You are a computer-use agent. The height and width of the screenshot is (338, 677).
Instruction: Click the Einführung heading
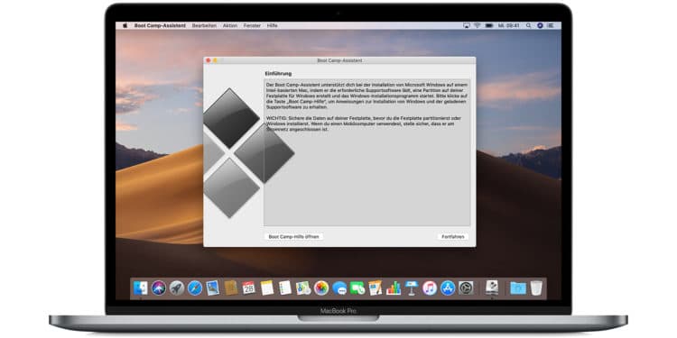[x=278, y=74]
